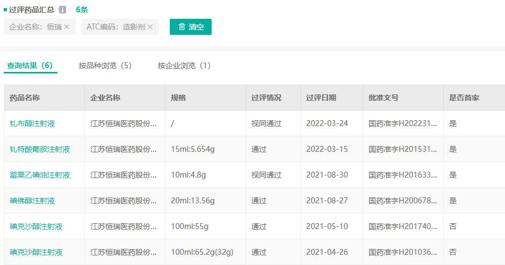
Task: Open the 碘佛醇注射液 drug link
Action: click(32, 201)
